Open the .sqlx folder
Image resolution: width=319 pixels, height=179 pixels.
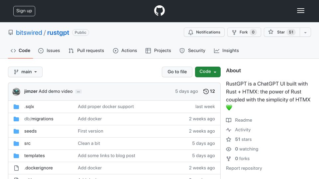click(29, 106)
